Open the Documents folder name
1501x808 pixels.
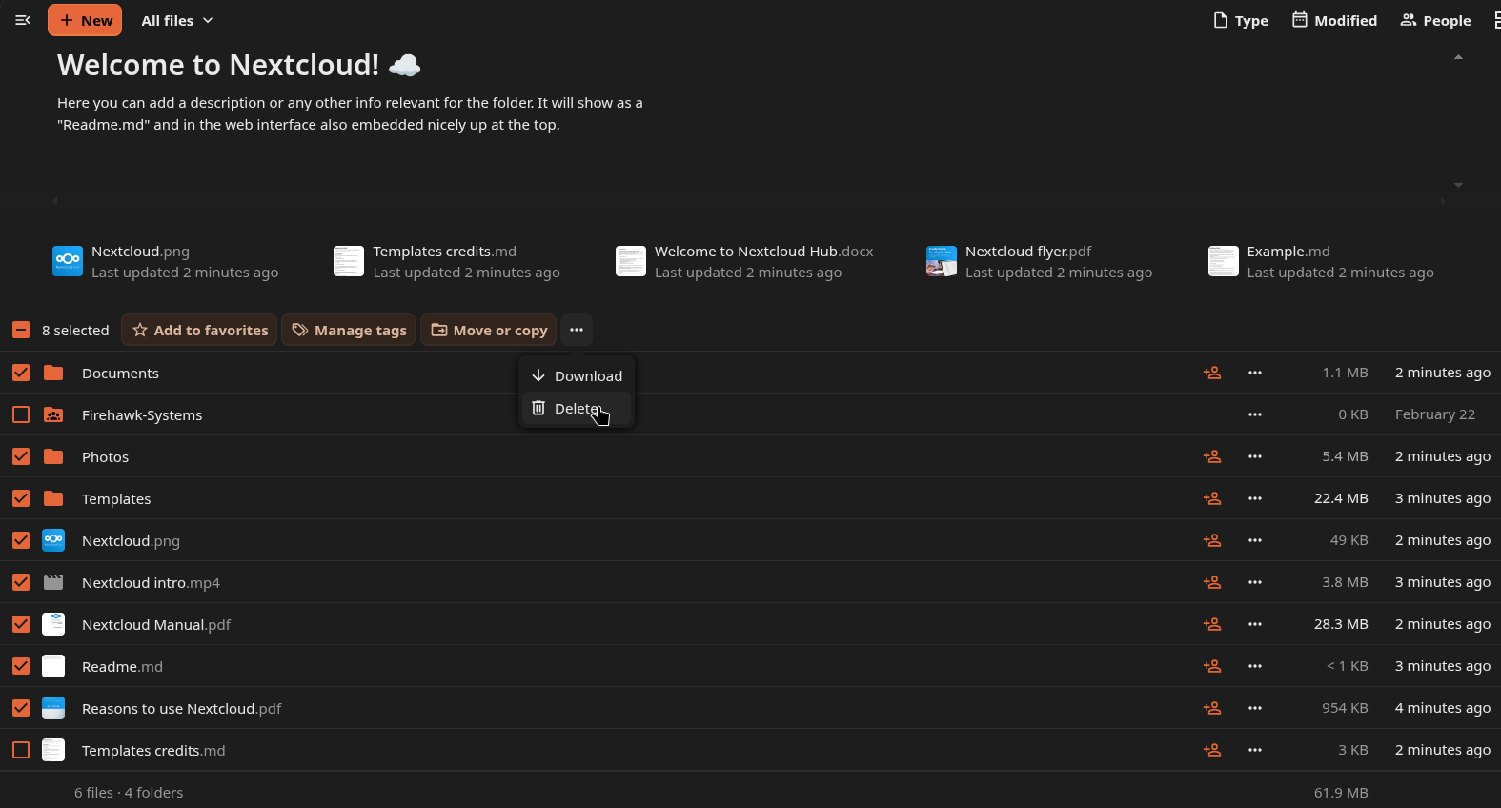click(120, 373)
